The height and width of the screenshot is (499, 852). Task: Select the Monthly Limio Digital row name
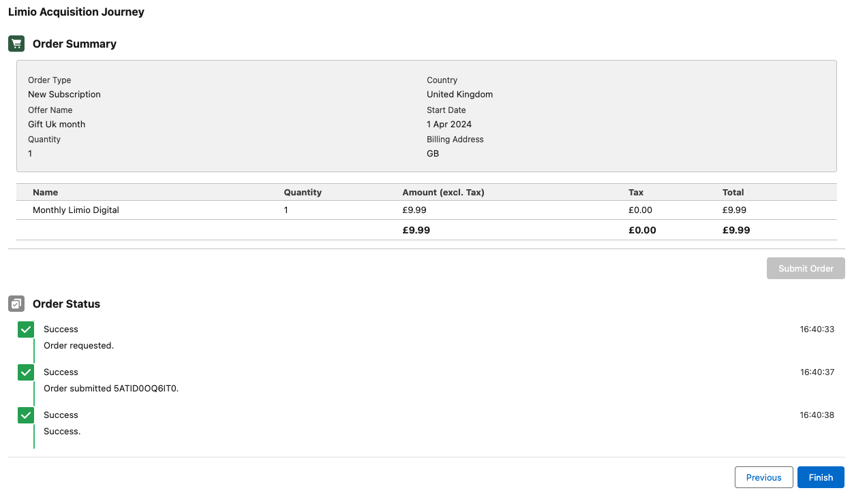pos(76,210)
